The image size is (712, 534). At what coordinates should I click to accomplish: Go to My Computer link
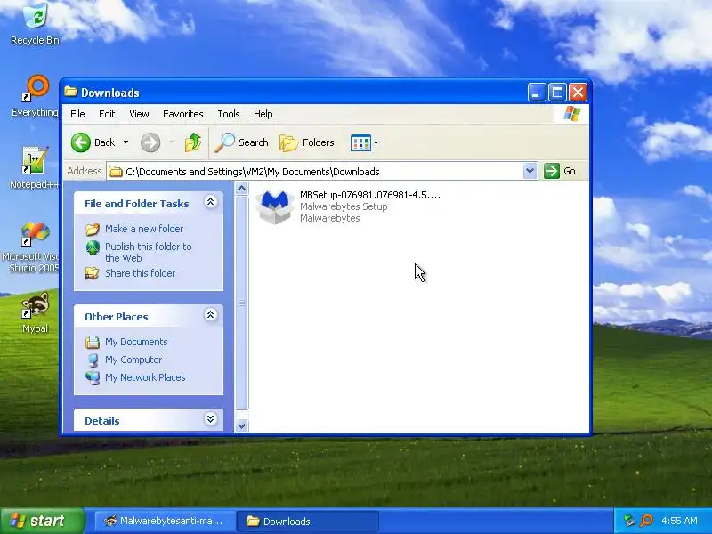point(133,360)
